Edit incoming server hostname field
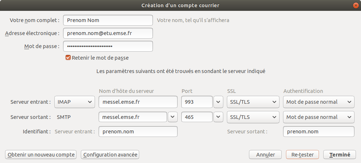 [x=138, y=102]
